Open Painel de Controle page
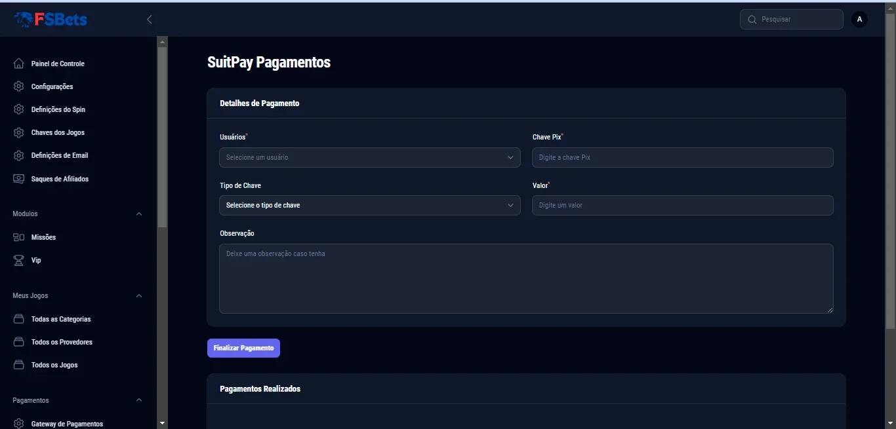The width and height of the screenshot is (896, 429). click(x=58, y=64)
